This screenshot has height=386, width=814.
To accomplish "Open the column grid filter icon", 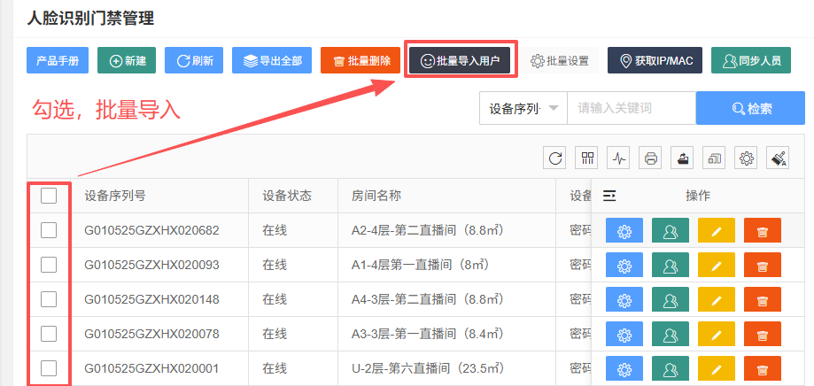I will (587, 158).
